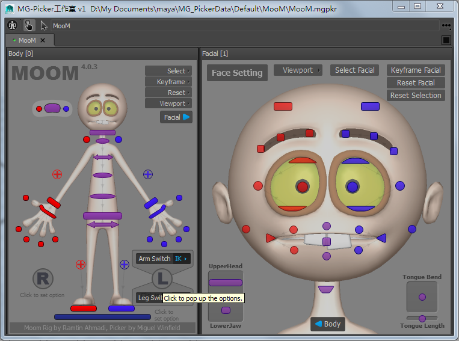Click the Keyframe Facial button
This screenshot has height=341, width=459.
(x=416, y=70)
